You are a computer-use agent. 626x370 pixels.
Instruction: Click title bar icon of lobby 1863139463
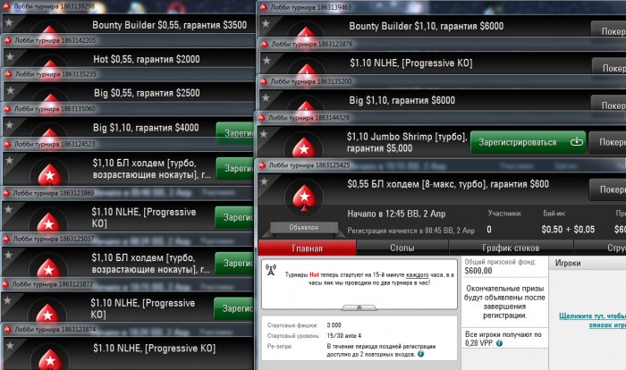264,7
